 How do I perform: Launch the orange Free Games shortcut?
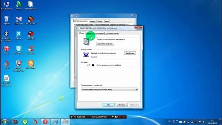click(31, 65)
